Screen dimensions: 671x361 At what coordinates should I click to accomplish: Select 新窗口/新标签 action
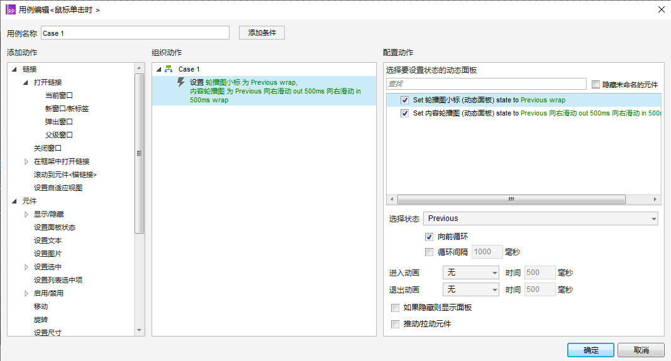pos(67,109)
